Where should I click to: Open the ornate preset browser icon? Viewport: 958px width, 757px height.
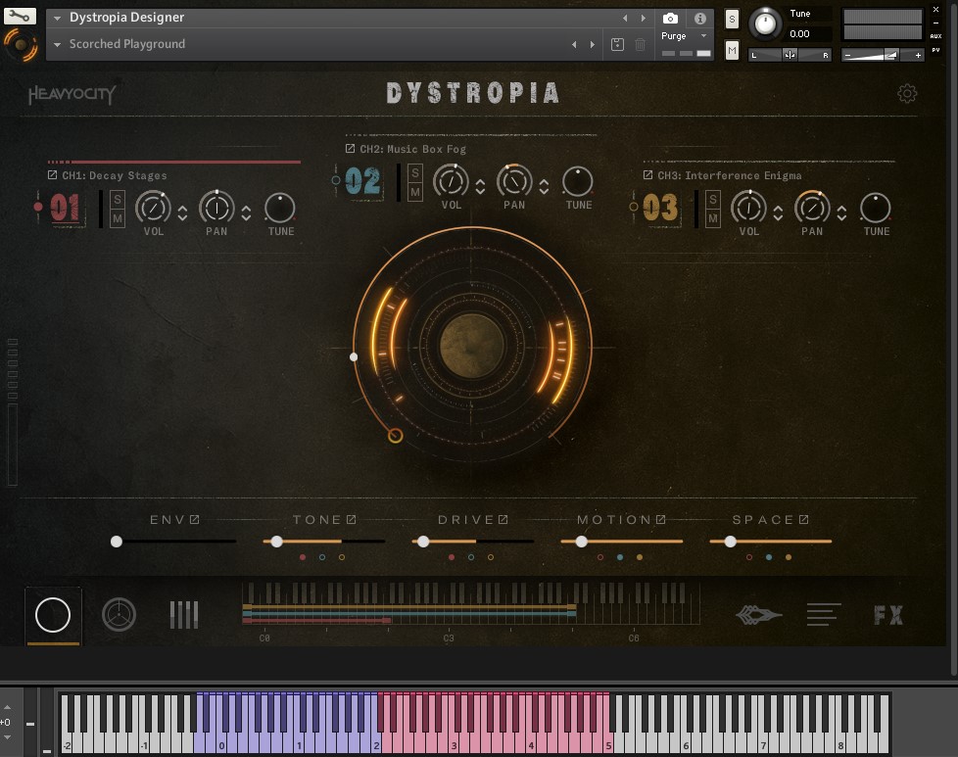758,615
